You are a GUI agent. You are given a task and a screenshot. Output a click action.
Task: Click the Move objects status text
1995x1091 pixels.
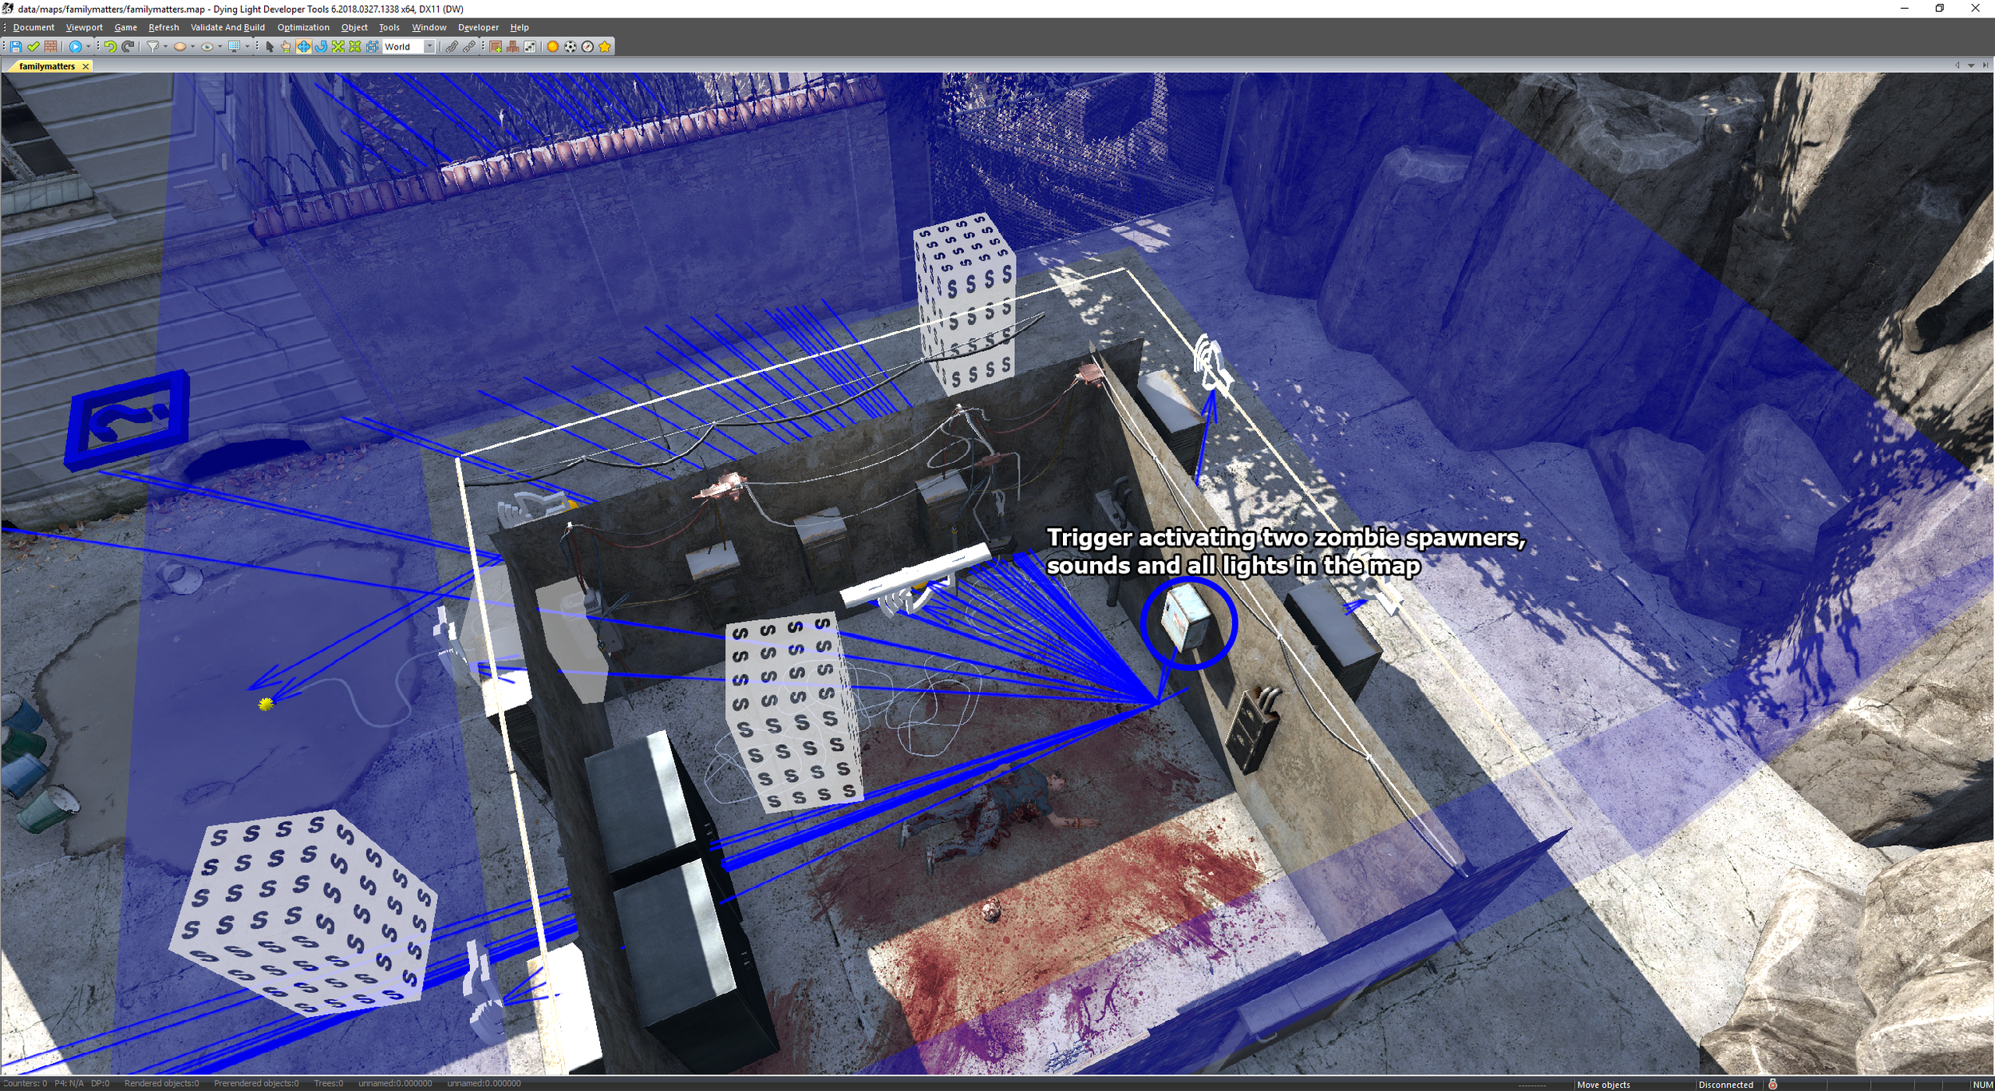pos(1603,1085)
